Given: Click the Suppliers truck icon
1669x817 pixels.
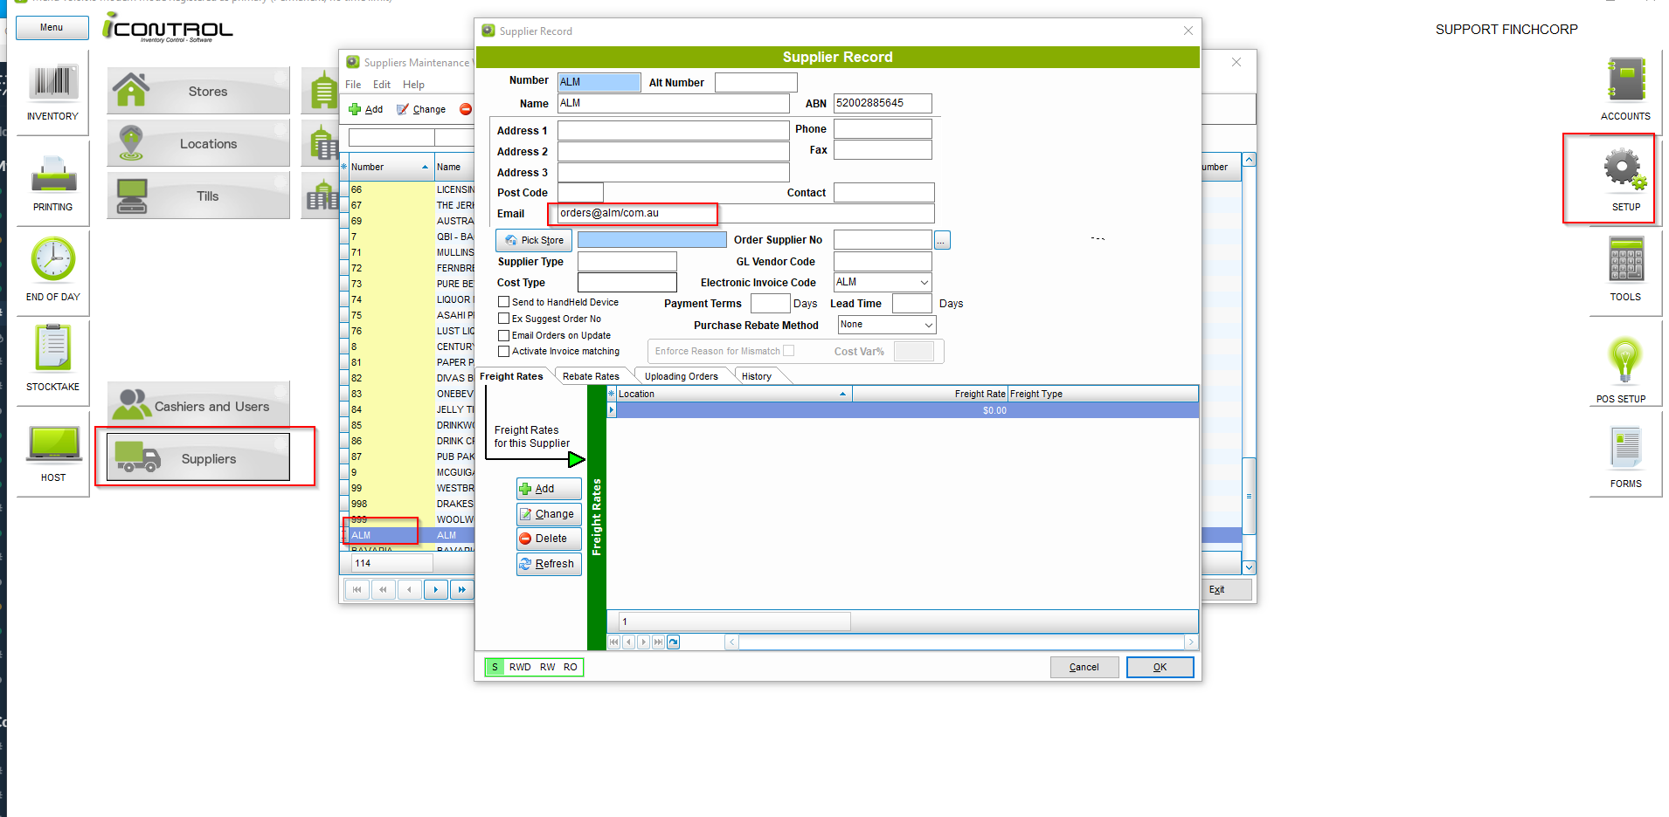Looking at the screenshot, I should [x=138, y=457].
